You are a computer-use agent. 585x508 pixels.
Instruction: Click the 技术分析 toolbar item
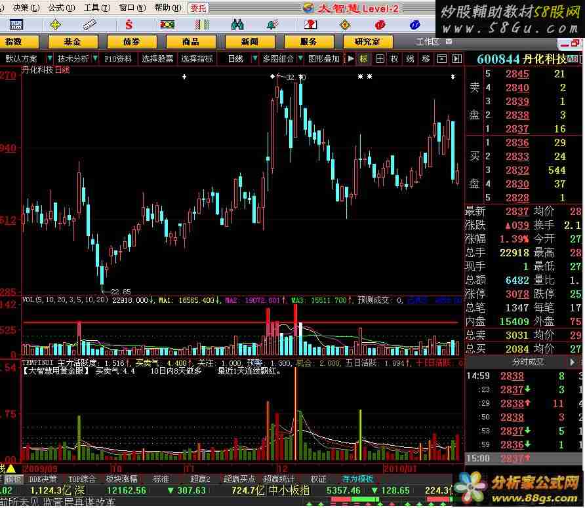tap(73, 59)
